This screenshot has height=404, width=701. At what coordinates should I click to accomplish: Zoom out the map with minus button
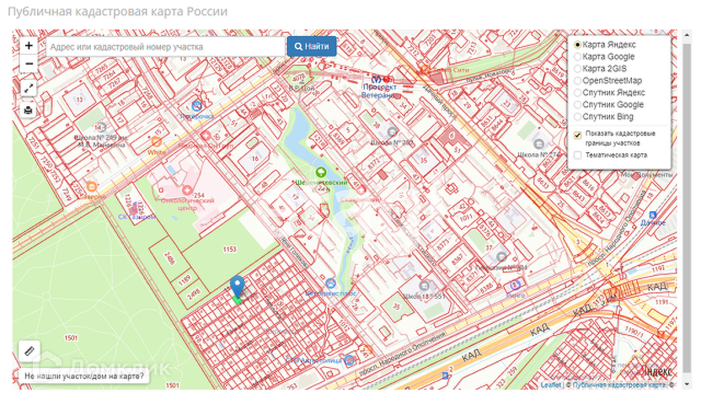point(29,64)
